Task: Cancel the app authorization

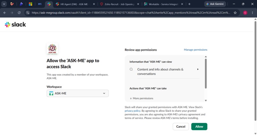Action: (x=181, y=126)
